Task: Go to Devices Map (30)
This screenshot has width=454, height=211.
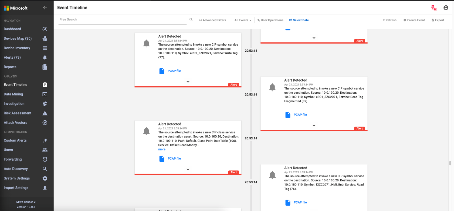Action: (x=18, y=38)
